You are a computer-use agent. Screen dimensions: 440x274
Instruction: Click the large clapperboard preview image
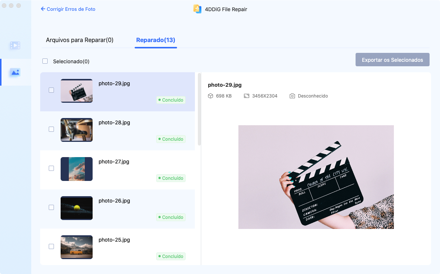tap(316, 177)
